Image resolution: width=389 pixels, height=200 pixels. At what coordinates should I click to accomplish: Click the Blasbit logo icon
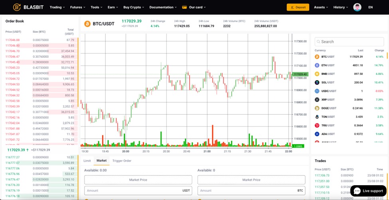[17, 7]
